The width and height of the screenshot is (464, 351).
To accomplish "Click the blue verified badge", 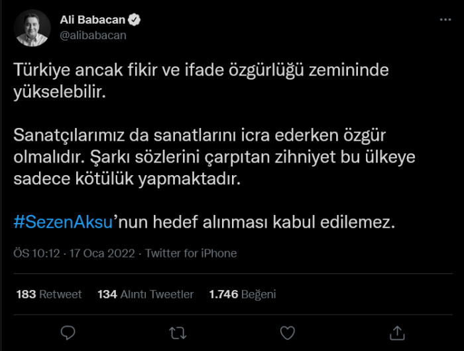I will tap(135, 21).
